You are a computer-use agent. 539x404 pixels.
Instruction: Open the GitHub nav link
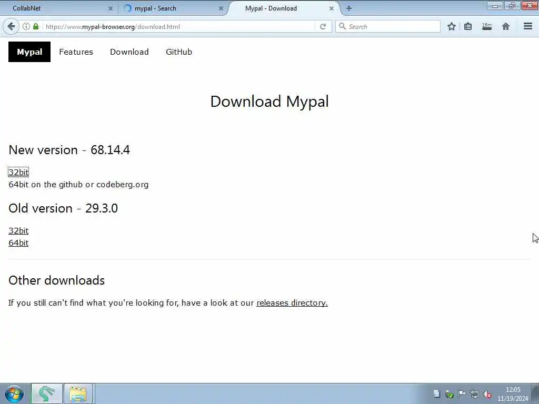[179, 52]
